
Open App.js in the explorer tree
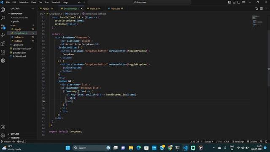(x=18, y=29)
